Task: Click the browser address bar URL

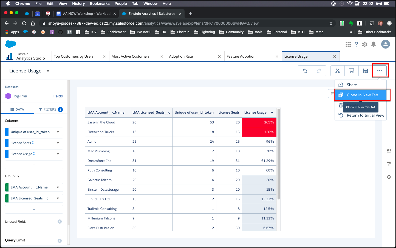Action: (154, 23)
